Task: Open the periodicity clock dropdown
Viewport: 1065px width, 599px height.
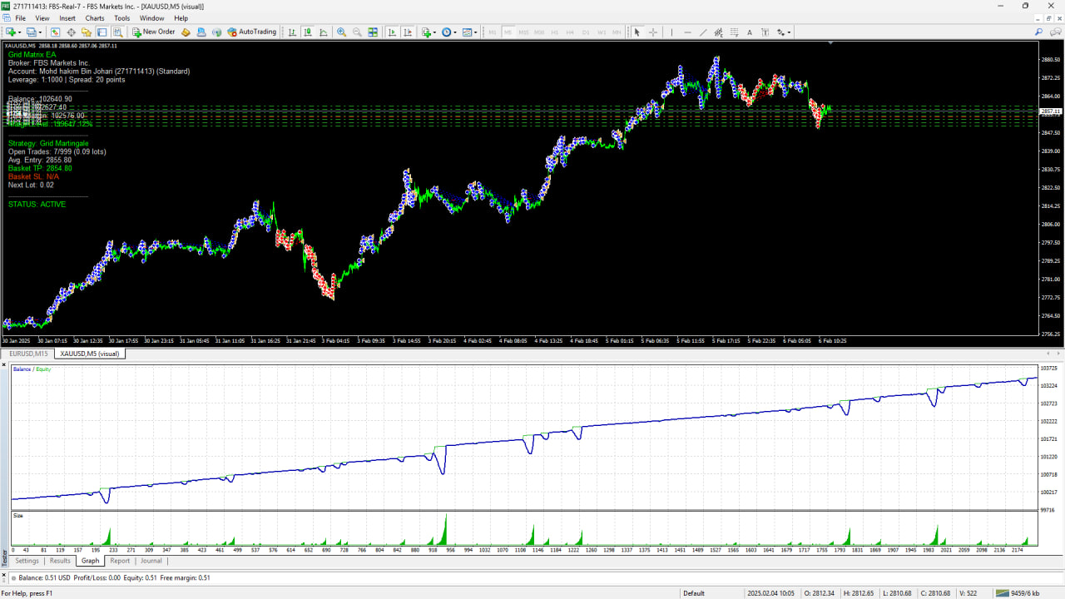Action: click(x=450, y=32)
